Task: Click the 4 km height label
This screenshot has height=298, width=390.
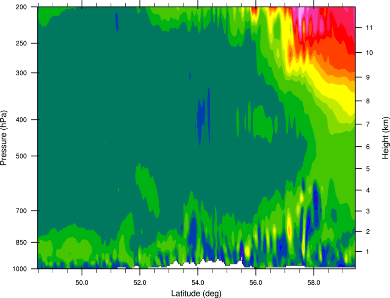Action: [368, 190]
